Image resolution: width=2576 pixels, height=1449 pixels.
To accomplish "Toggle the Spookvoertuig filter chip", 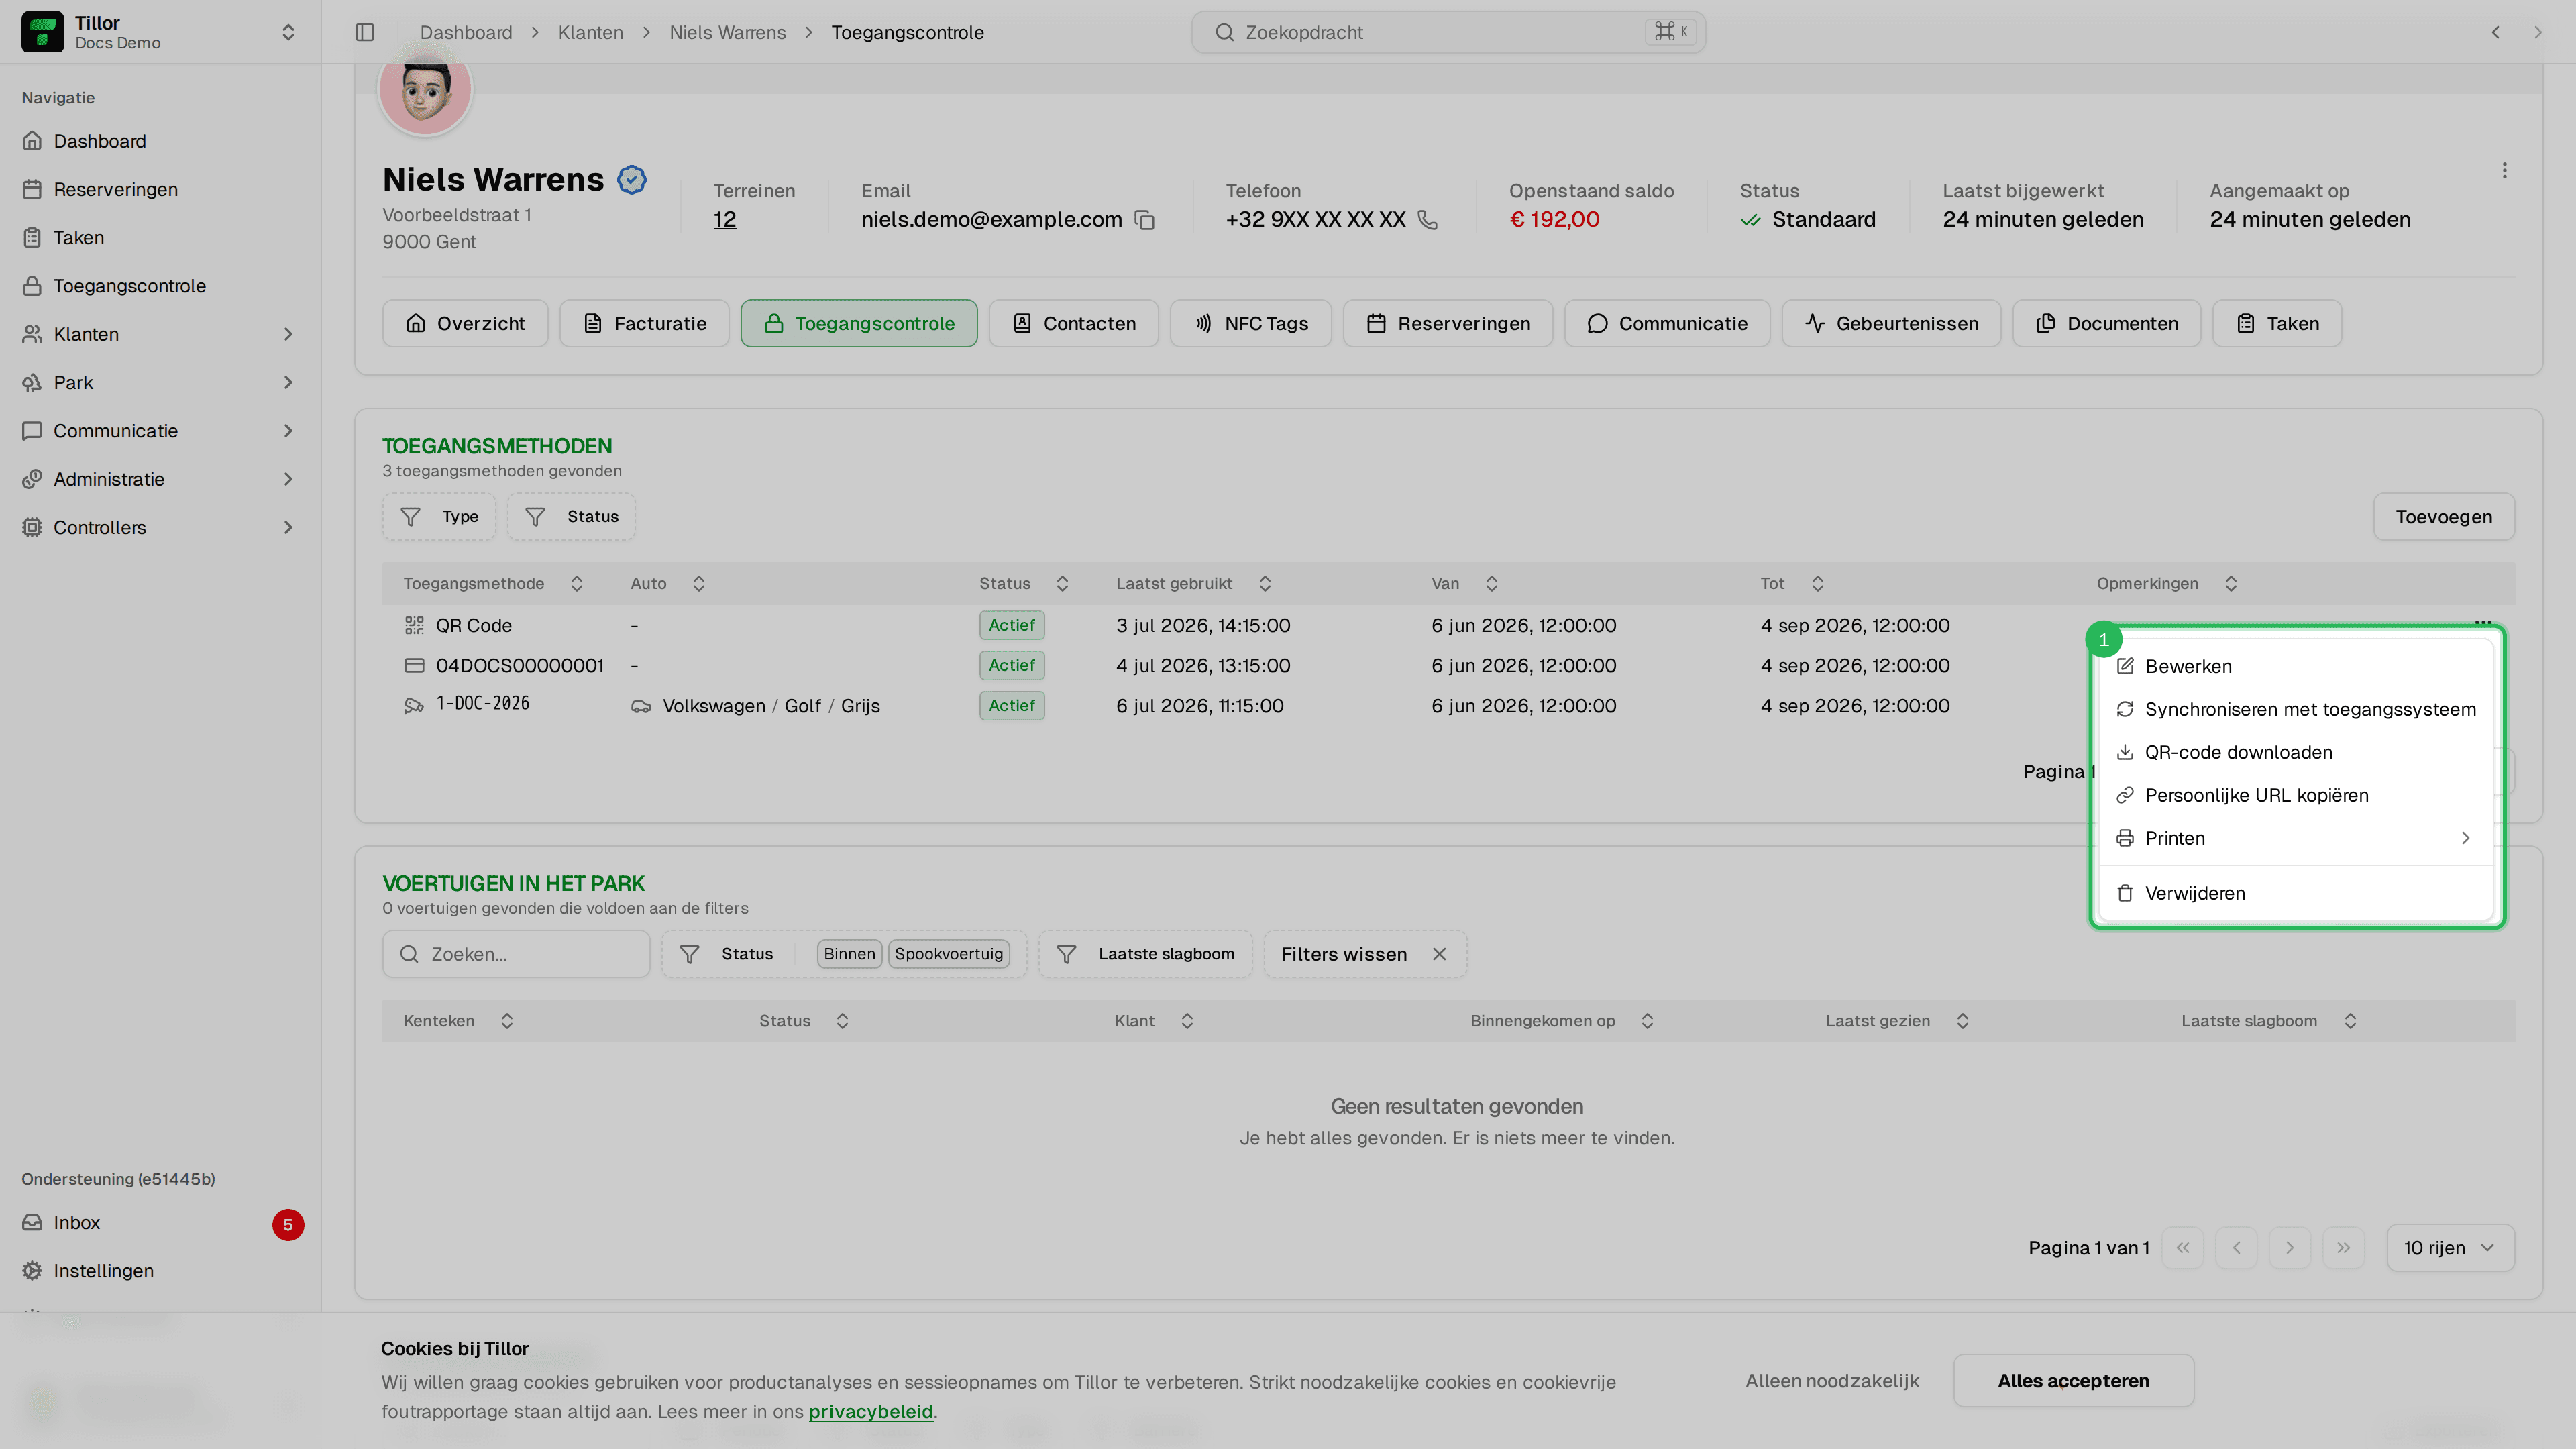I will (x=948, y=954).
